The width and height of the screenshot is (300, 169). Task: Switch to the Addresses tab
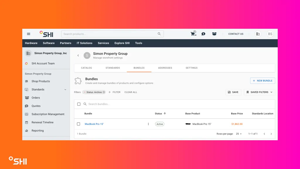165,68
